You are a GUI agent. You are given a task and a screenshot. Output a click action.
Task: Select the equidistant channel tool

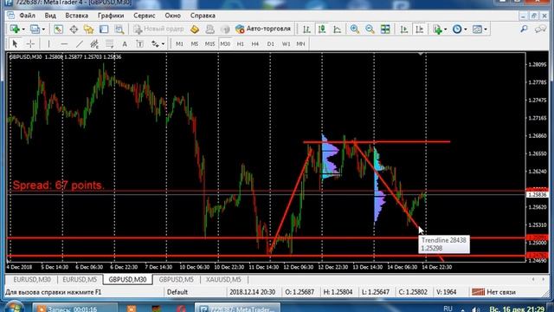(x=94, y=44)
